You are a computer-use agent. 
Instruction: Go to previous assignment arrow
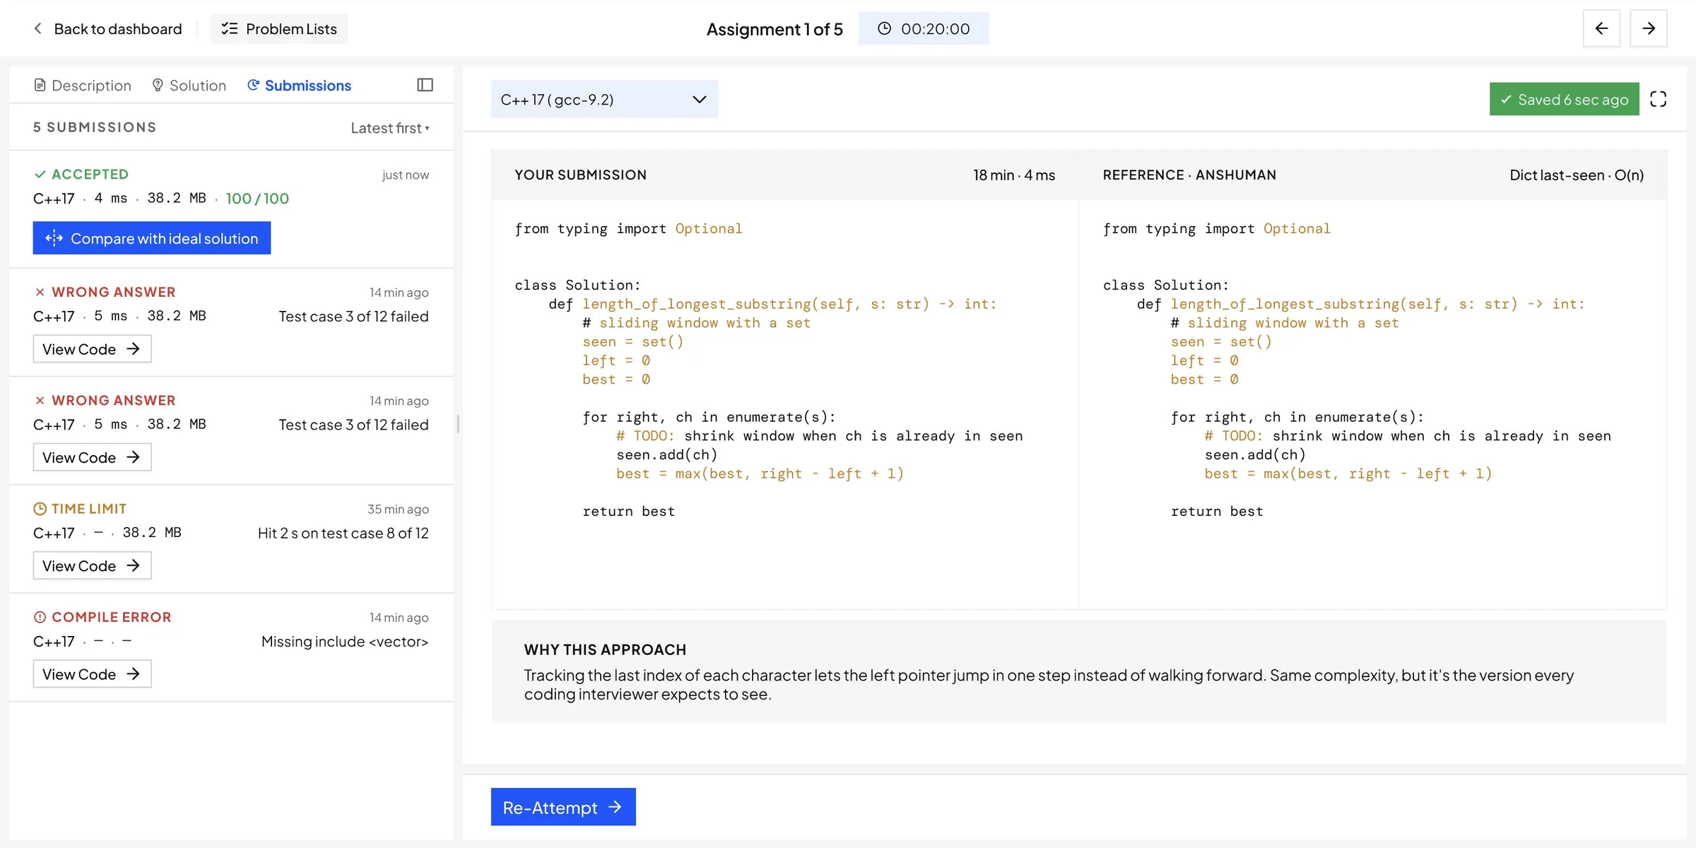click(x=1601, y=28)
